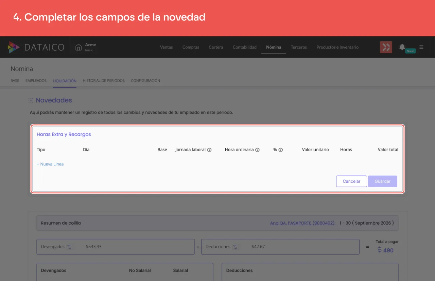Open the Compras menu
The width and height of the screenshot is (435, 281).
coord(191,47)
